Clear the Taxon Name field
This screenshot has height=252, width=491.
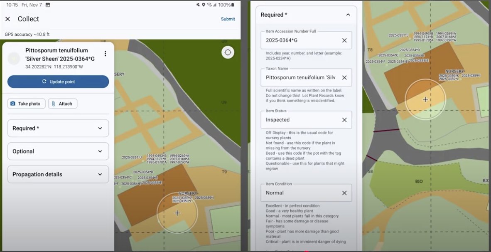point(344,78)
